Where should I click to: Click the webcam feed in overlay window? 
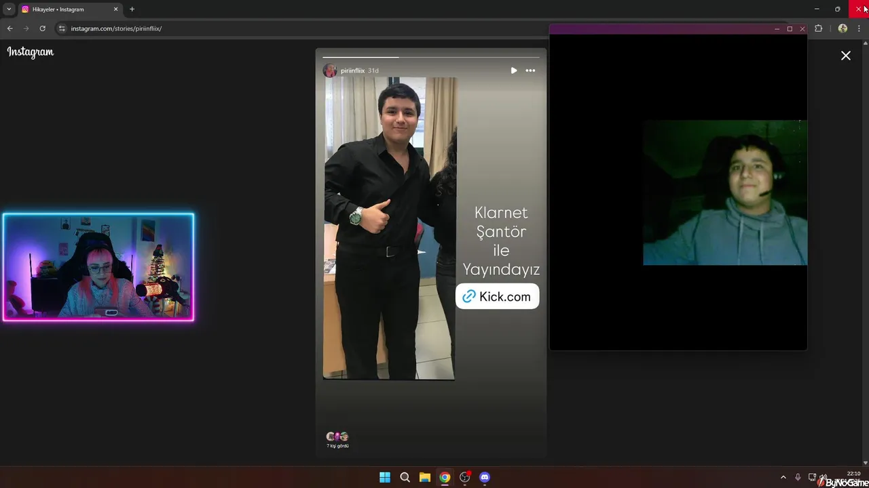pyautogui.click(x=725, y=192)
